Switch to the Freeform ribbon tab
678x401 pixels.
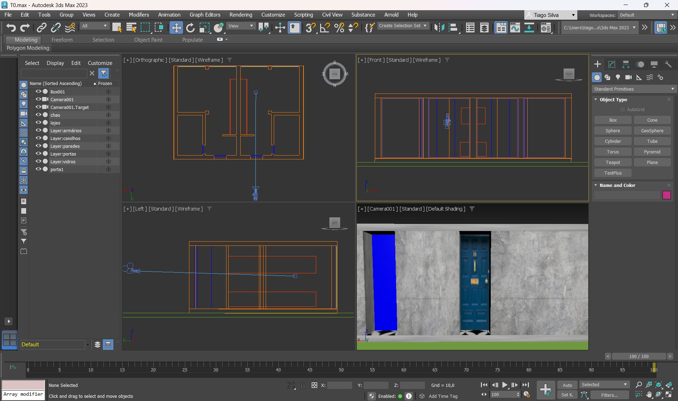click(x=62, y=40)
